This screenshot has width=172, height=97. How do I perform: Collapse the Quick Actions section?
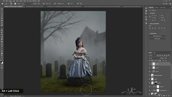tap(149, 33)
